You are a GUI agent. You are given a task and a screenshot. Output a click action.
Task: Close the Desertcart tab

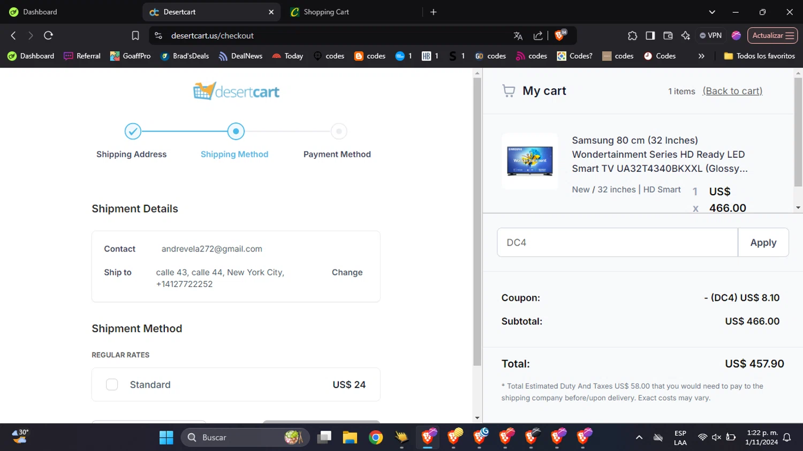pyautogui.click(x=271, y=12)
